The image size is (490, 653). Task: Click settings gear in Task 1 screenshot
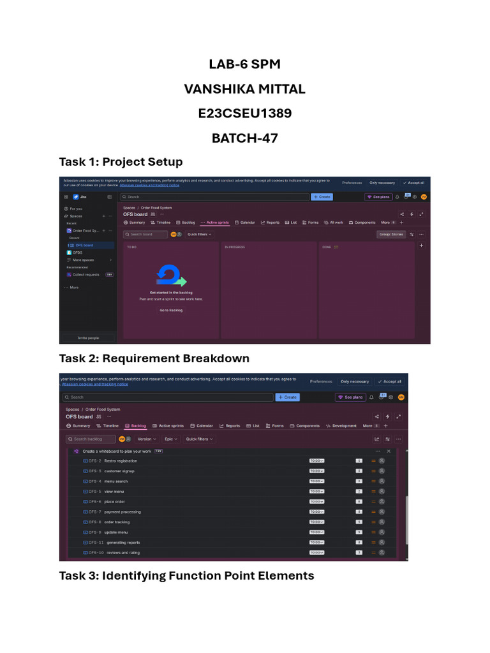click(x=415, y=197)
